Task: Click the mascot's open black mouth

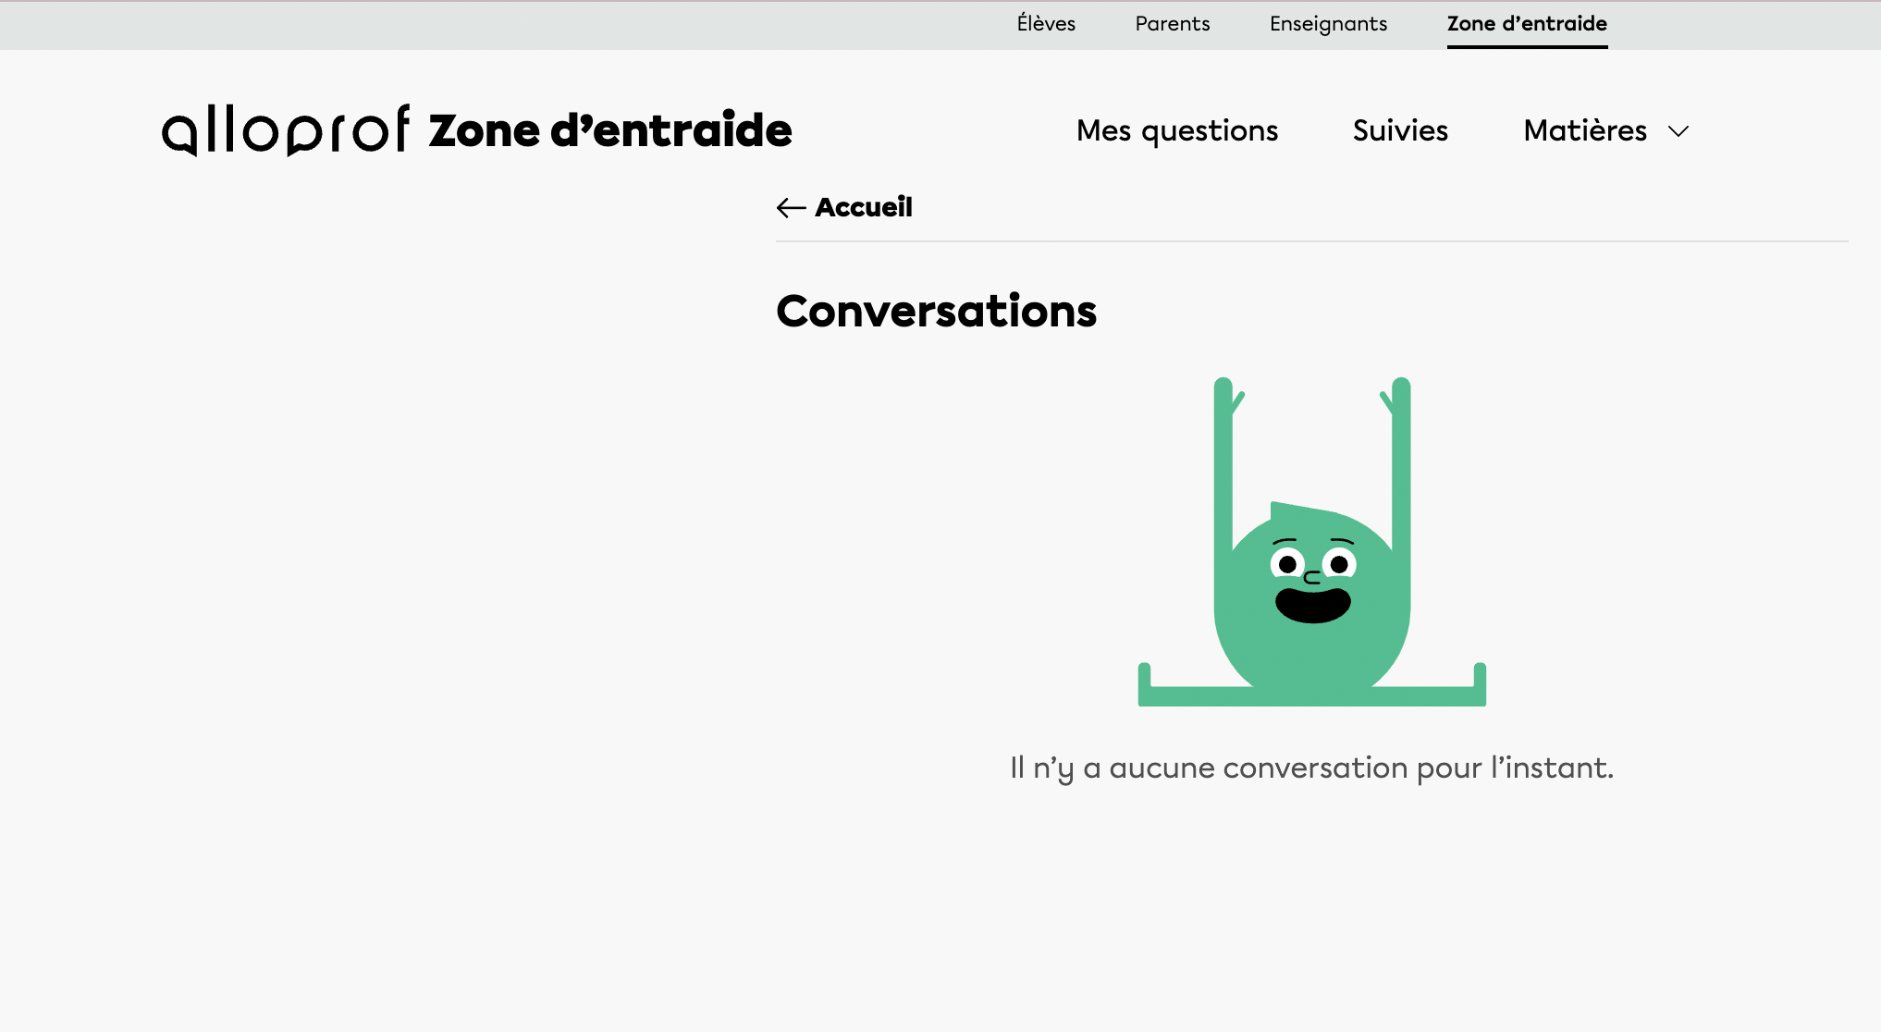Action: click(1312, 605)
